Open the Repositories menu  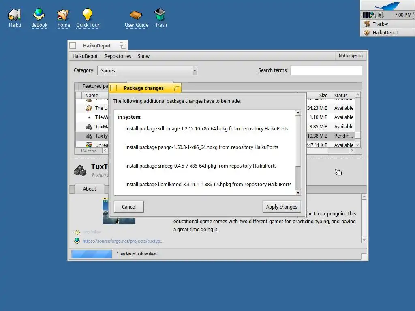click(x=118, y=56)
